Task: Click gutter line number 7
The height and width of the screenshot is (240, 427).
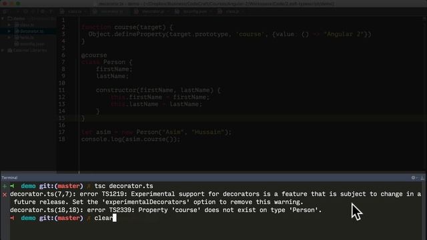Action: click(63, 62)
